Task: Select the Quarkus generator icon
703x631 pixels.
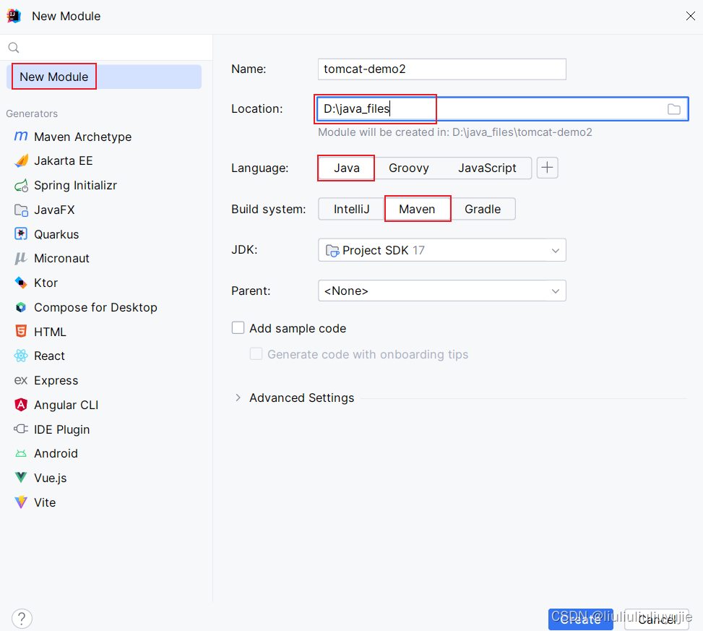Action: point(21,234)
